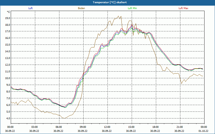
Task: Click the 5,0 y-axis value
Action: click(8, 111)
